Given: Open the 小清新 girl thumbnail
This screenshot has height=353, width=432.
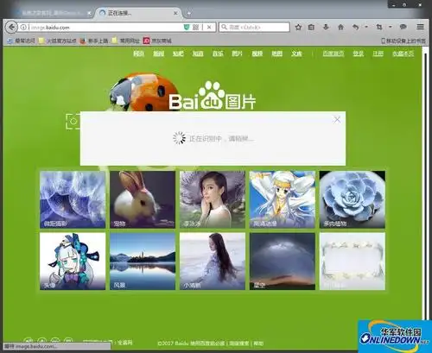Looking at the screenshot, I should (213, 262).
